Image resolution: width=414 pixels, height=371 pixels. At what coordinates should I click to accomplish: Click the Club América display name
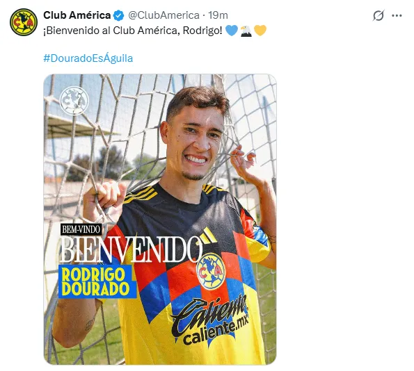[x=77, y=15]
